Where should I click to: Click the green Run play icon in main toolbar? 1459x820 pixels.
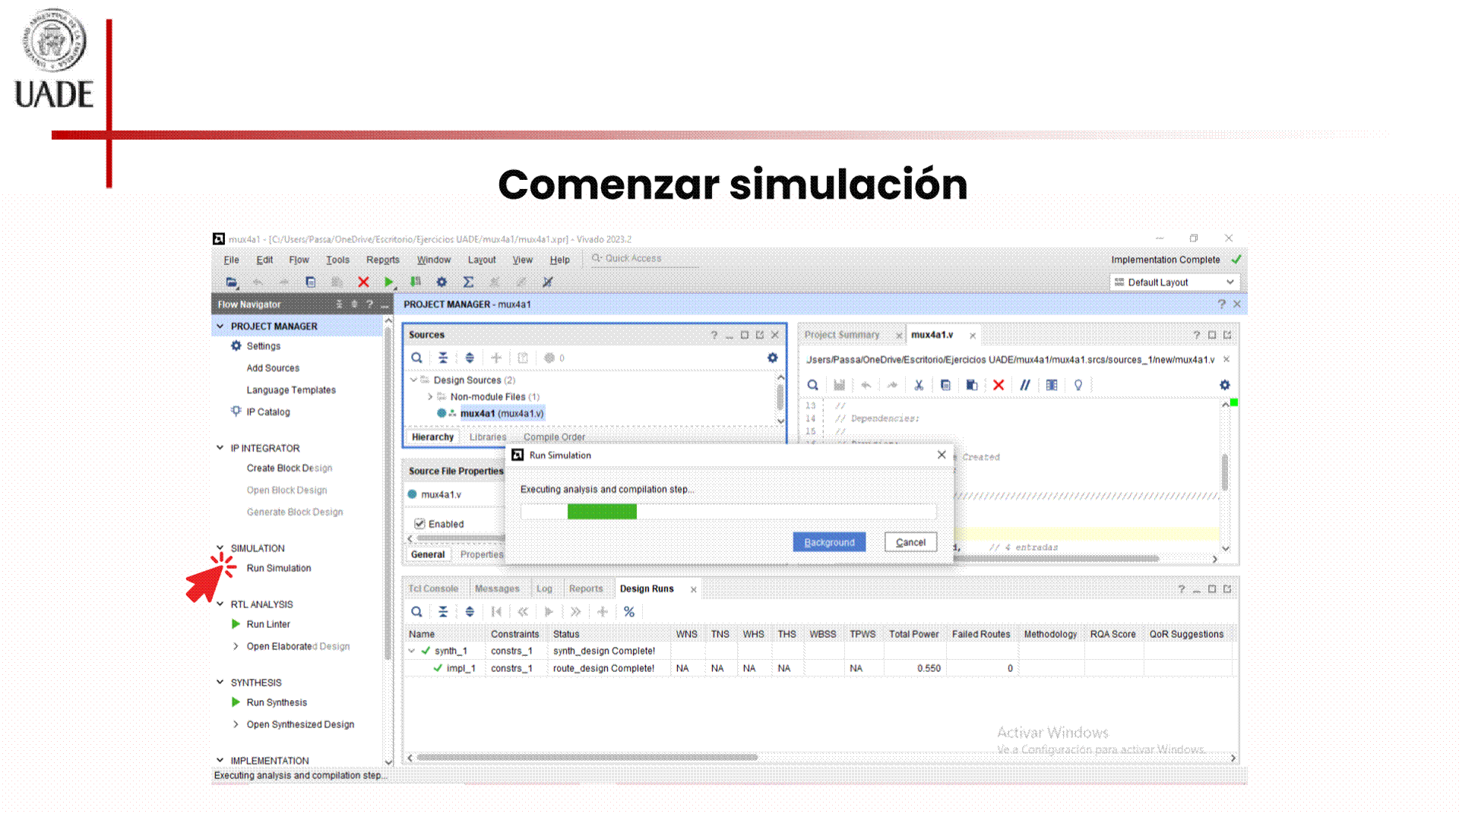(388, 282)
